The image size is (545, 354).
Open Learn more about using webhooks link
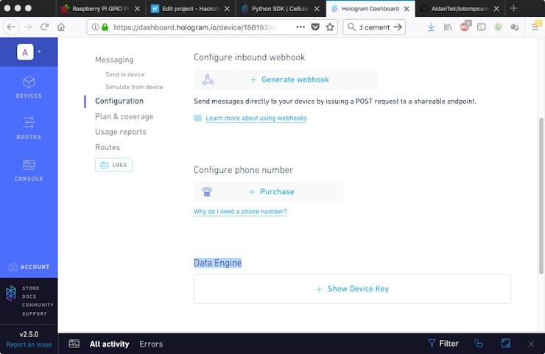click(x=256, y=118)
